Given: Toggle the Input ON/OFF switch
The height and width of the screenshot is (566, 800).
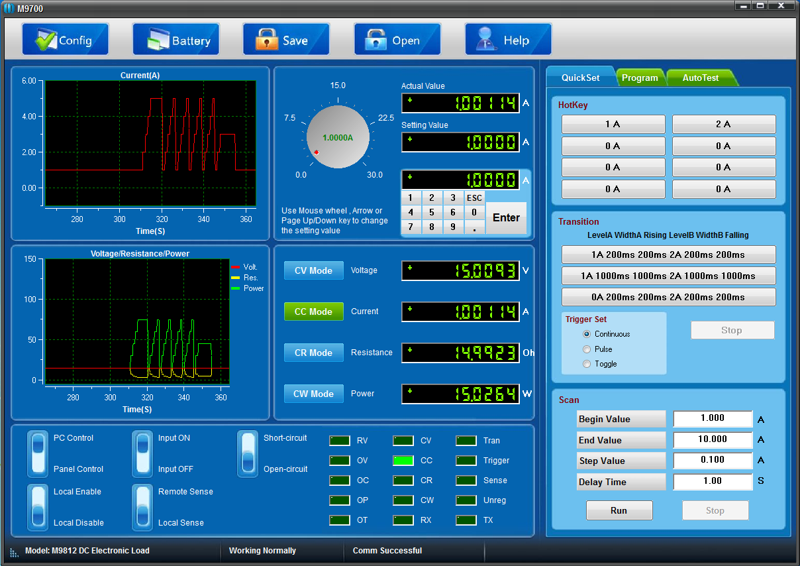Looking at the screenshot, I should [x=142, y=453].
